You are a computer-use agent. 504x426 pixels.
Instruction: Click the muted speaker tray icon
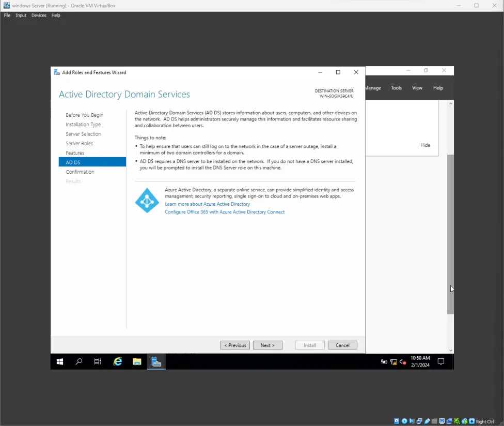coord(403,362)
